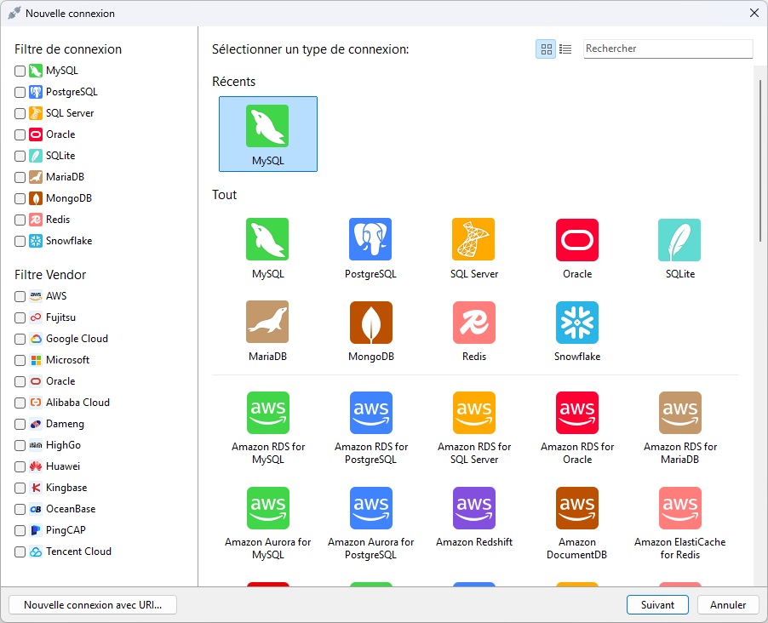768x623 pixels.
Task: Open Nouvelle connexion avec URI dialog
Action: pyautogui.click(x=93, y=605)
